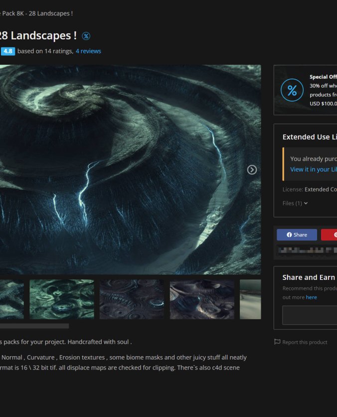Open the 4 reviews link

(88, 51)
